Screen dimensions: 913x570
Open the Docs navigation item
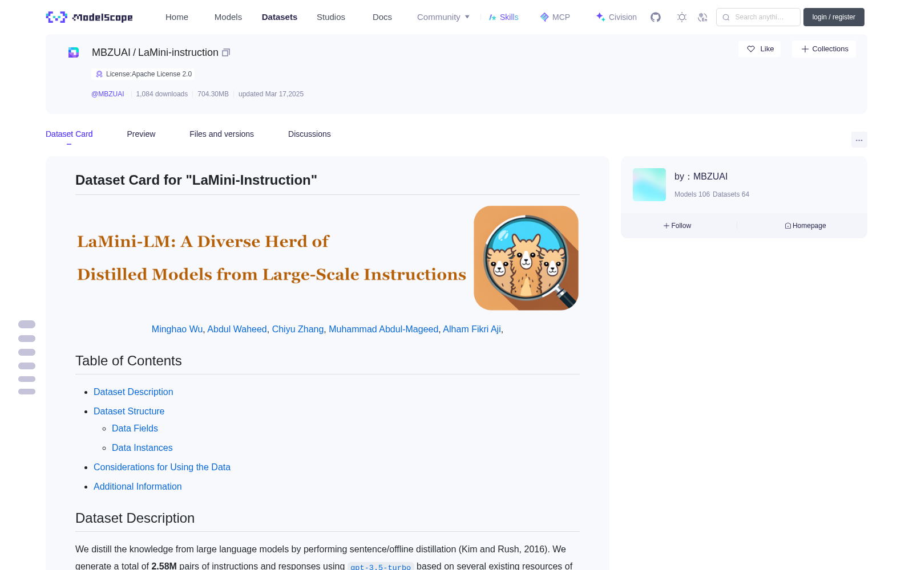coord(382,17)
